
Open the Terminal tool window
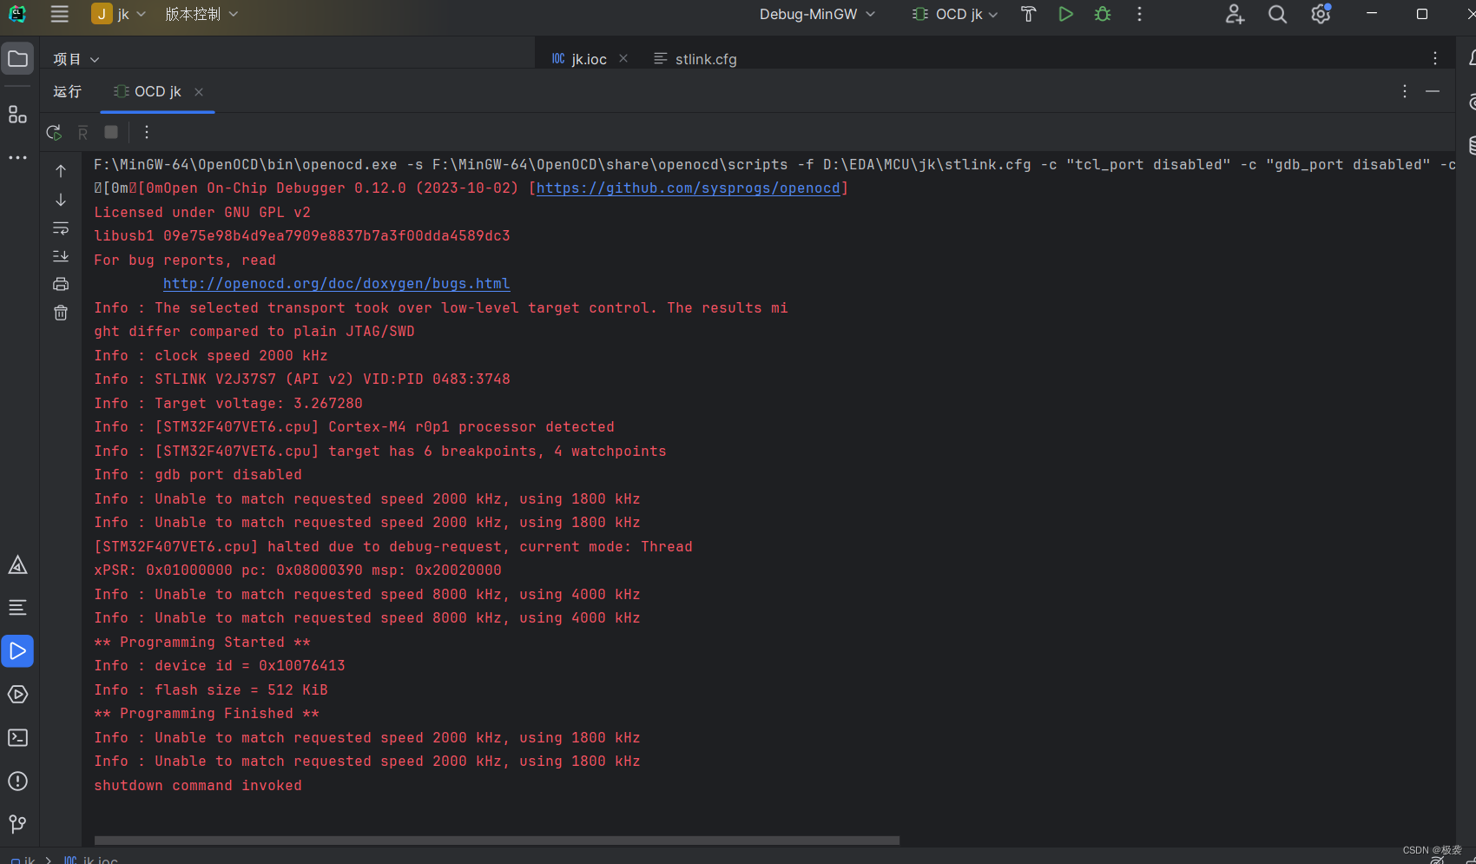17,738
